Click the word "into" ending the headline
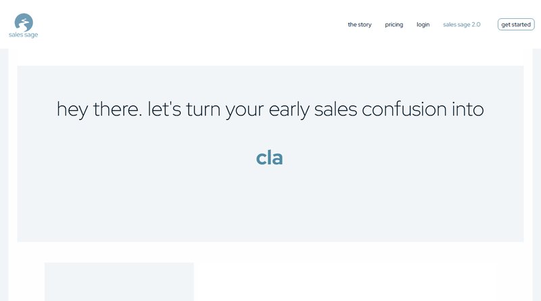The height and width of the screenshot is (301, 541). tap(469, 109)
